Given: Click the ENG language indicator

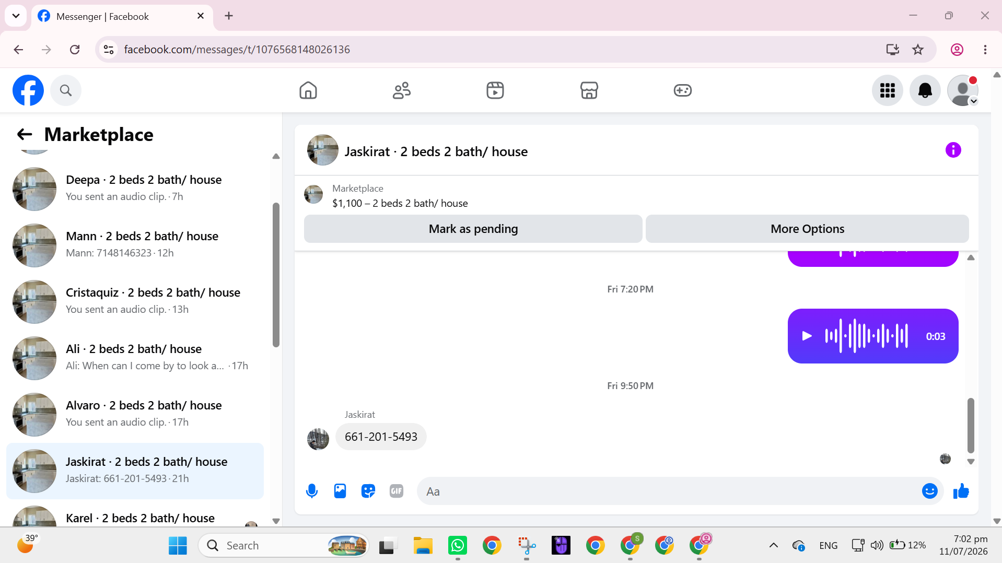Looking at the screenshot, I should (829, 546).
